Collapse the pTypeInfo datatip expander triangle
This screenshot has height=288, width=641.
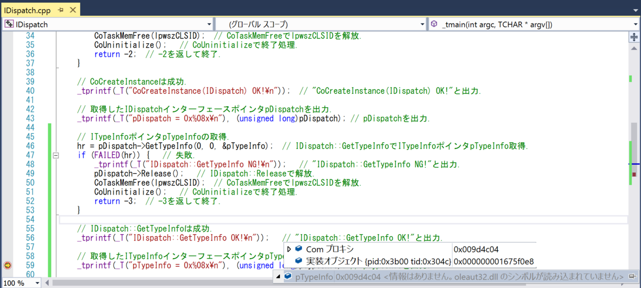[x=279, y=277]
